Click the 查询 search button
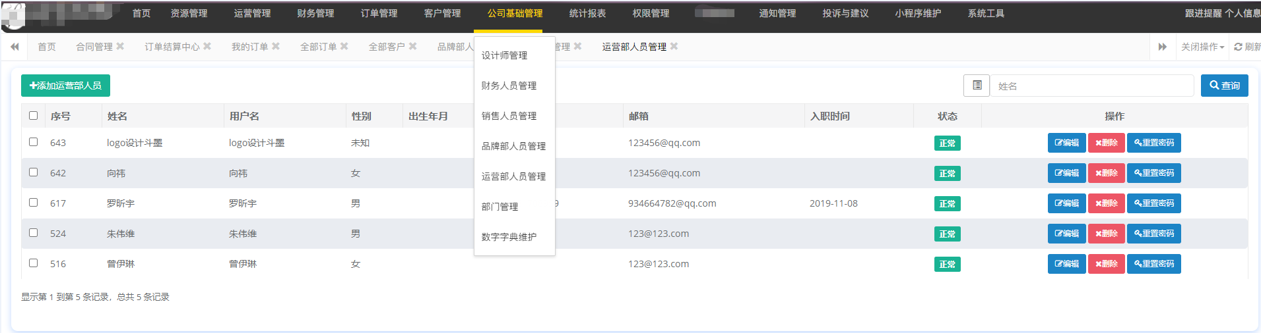This screenshot has width=1261, height=333. pos(1224,86)
